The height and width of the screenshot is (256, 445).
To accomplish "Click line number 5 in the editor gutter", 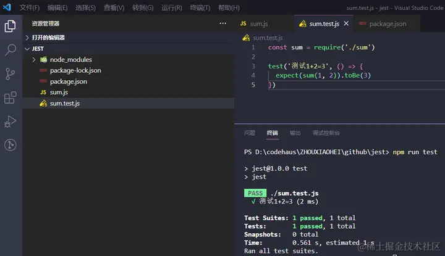I will 253,85.
